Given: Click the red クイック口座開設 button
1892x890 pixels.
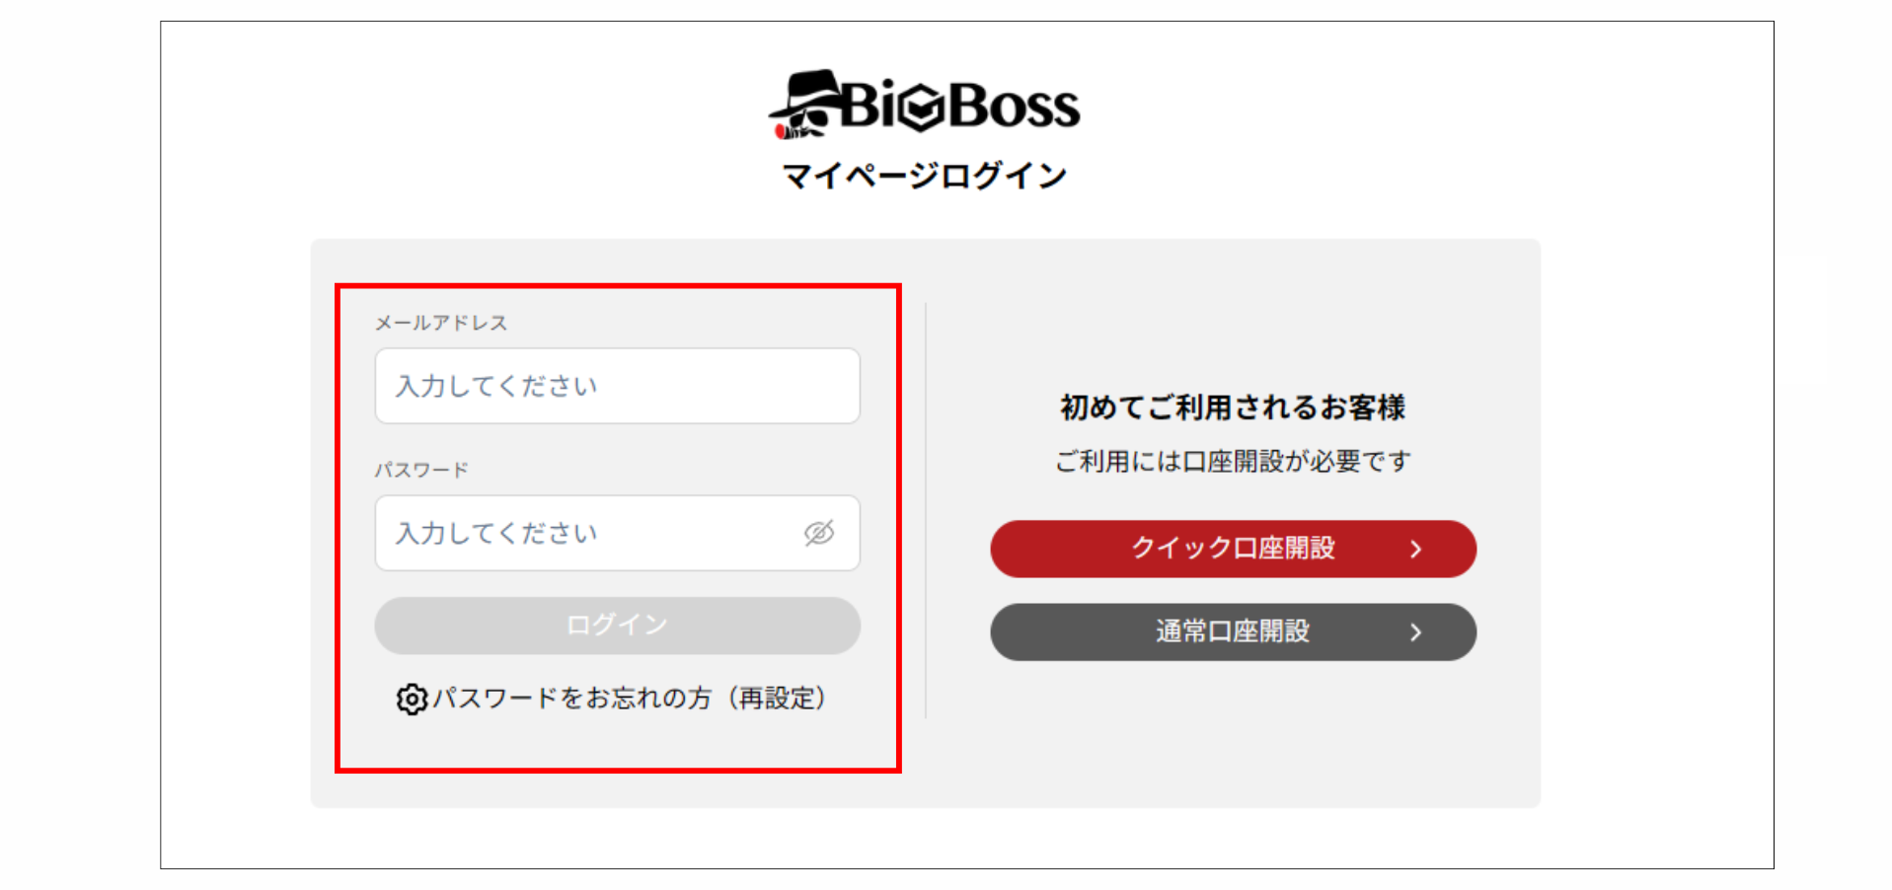Looking at the screenshot, I should (1233, 550).
